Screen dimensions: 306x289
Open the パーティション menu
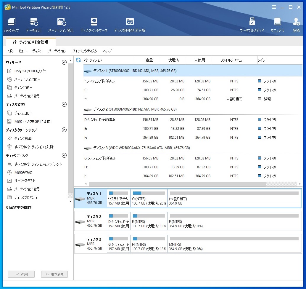tap(57, 51)
